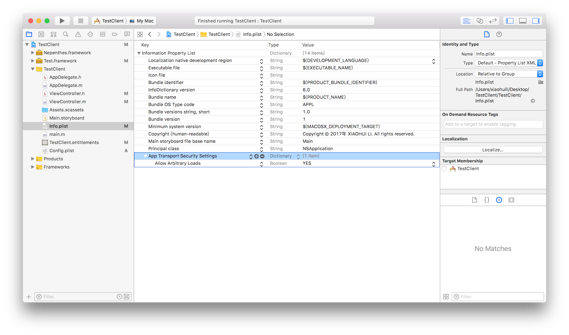Choose My Mac run destination
The image size is (569, 335).
coord(142,21)
